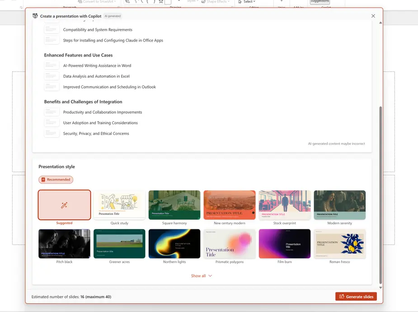Click section heading Enhanced Features and Use Cases

point(78,55)
